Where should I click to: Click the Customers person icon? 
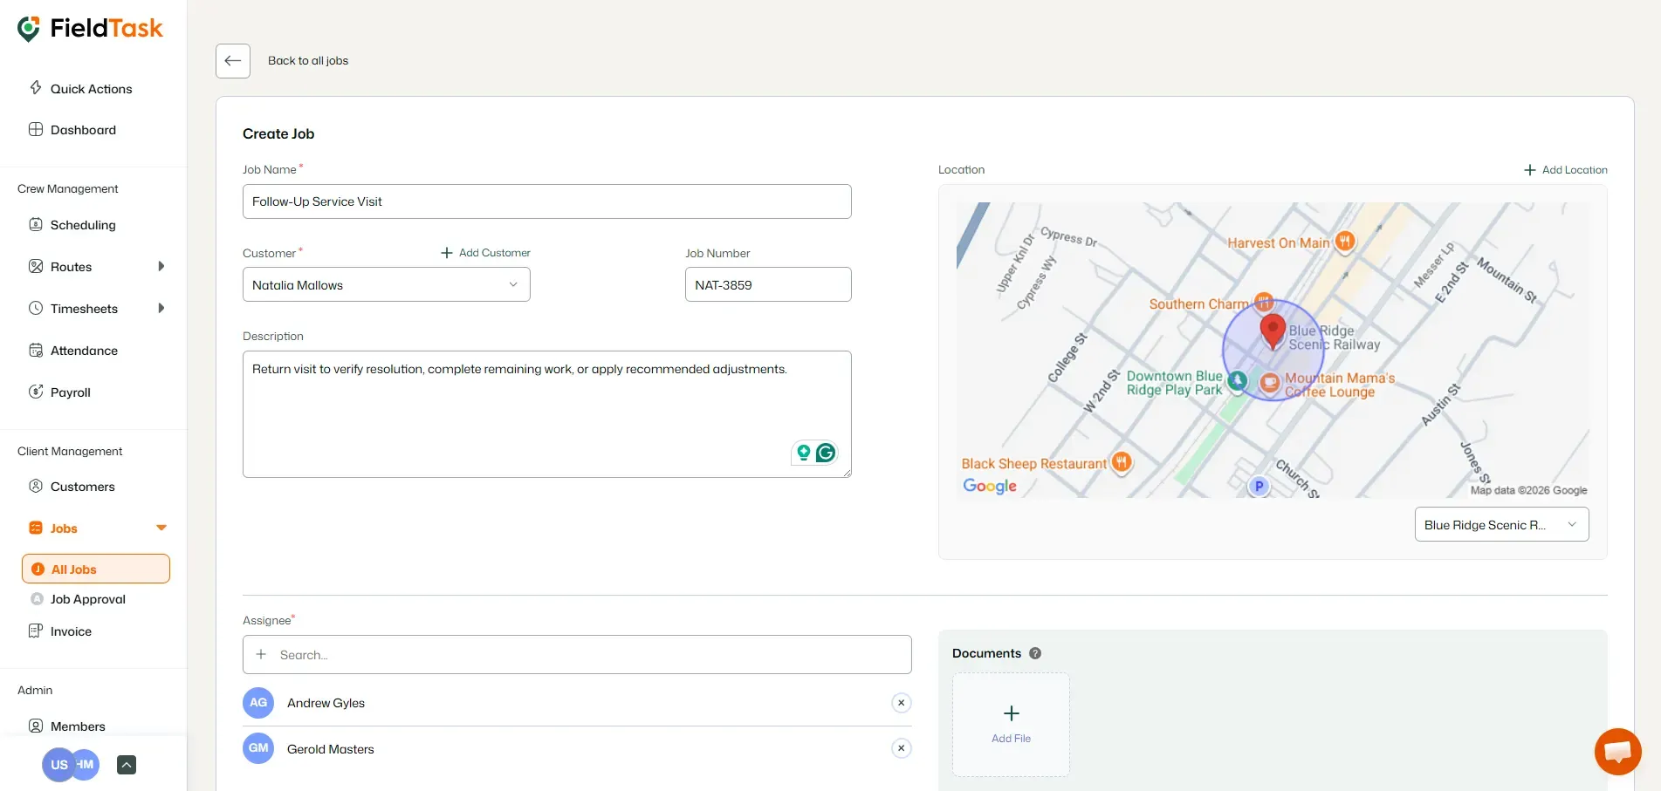[x=36, y=486]
